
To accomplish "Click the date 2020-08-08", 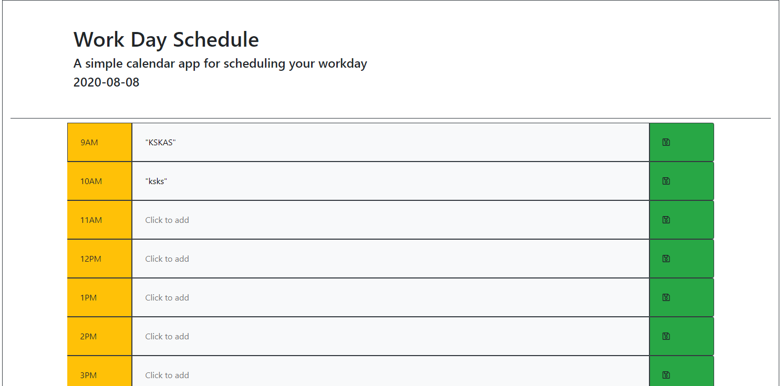I will point(106,82).
